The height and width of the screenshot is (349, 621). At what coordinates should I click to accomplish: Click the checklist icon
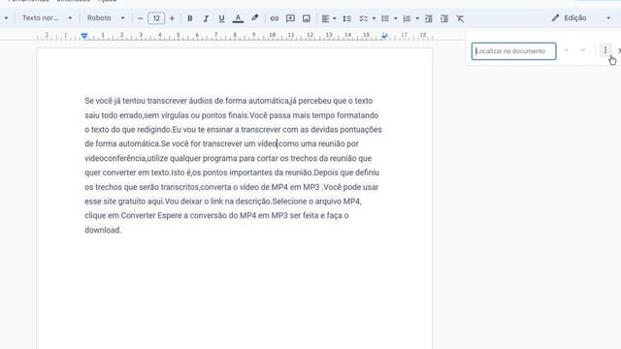coord(363,18)
